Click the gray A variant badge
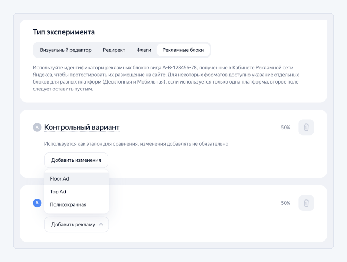 click(x=37, y=128)
